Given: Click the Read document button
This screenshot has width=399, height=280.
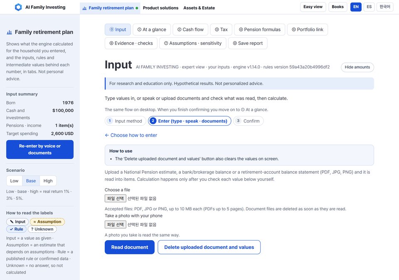Looking at the screenshot, I should coord(130,247).
